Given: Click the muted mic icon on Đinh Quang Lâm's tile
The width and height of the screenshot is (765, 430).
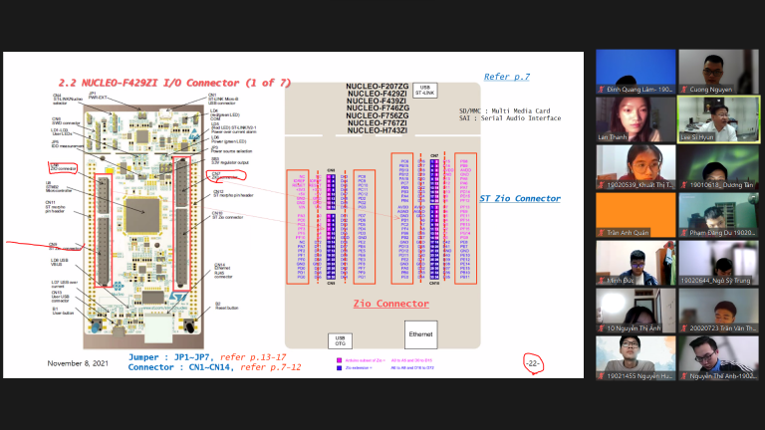Looking at the screenshot, I should pos(602,90).
